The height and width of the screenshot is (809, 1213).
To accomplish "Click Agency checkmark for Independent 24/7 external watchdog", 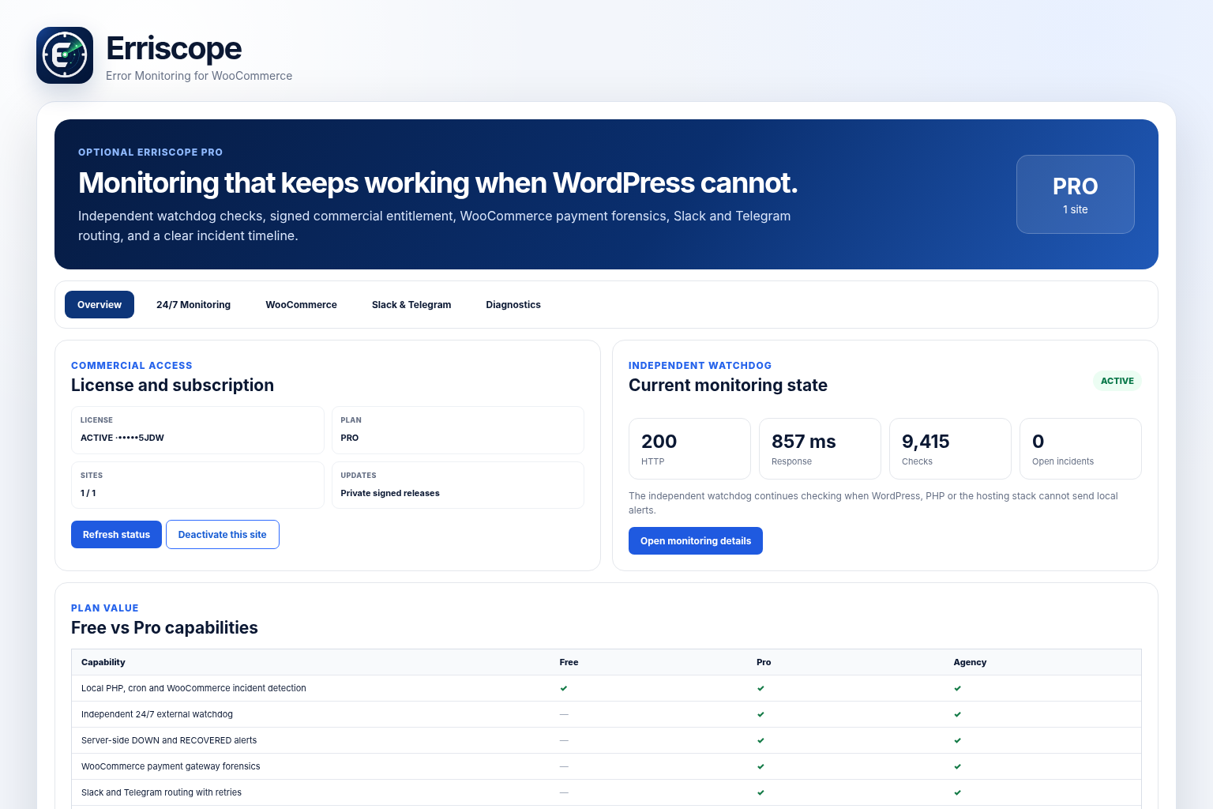I will pyautogui.click(x=957, y=714).
